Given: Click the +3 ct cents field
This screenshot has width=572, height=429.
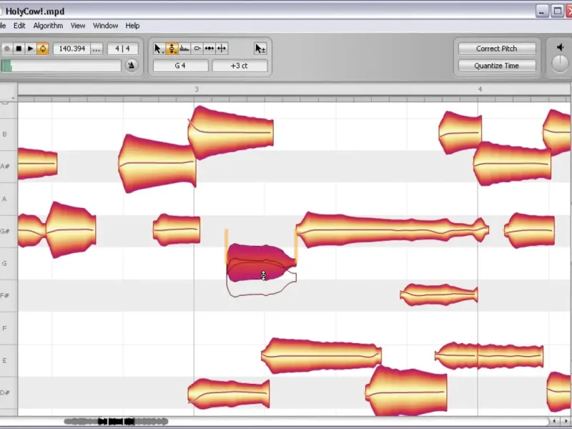Looking at the screenshot, I should click(240, 66).
